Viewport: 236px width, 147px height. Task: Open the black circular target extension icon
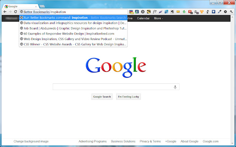143,11
